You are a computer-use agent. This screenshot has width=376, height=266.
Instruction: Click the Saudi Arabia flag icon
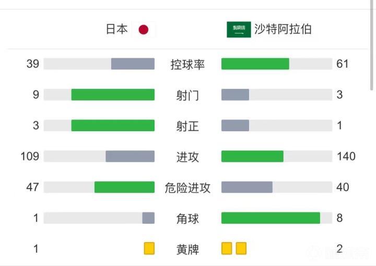click(x=239, y=29)
